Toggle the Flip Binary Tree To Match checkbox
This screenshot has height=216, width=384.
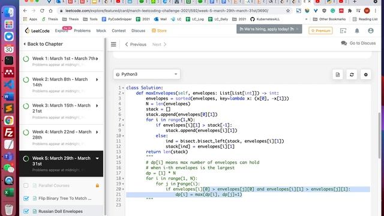pos(26,199)
